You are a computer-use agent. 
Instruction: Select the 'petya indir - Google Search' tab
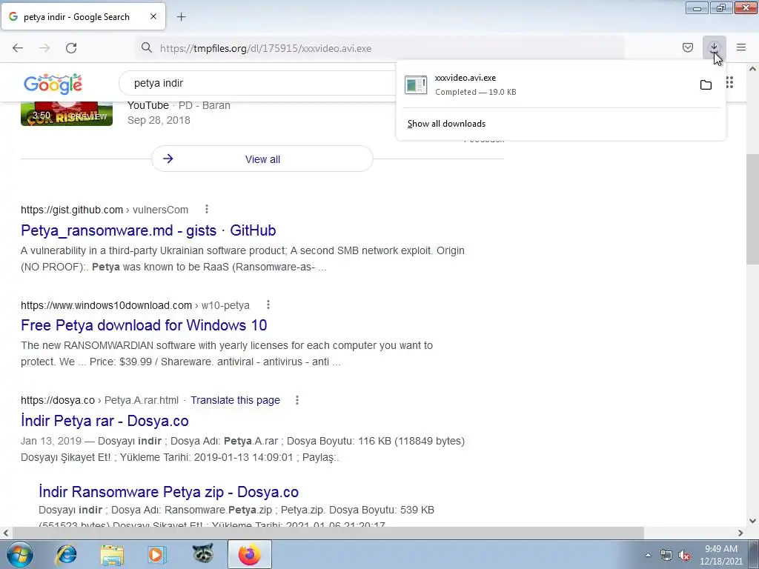[x=83, y=16]
